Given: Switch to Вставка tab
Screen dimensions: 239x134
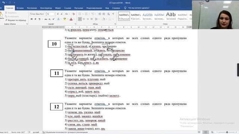Looking at the screenshot, I should coord(20,8).
